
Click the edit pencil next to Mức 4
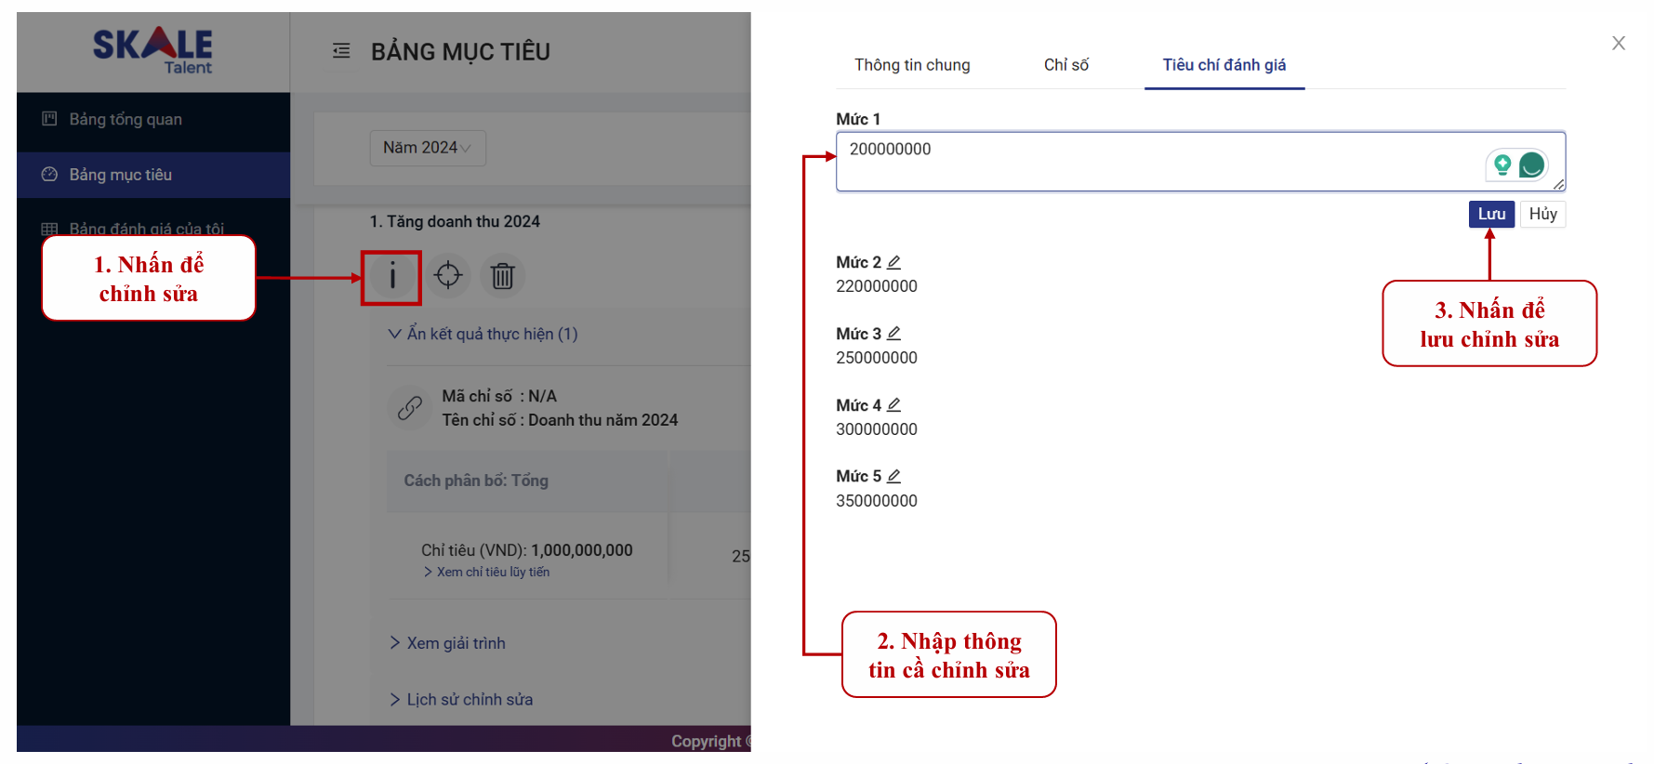[x=893, y=405]
